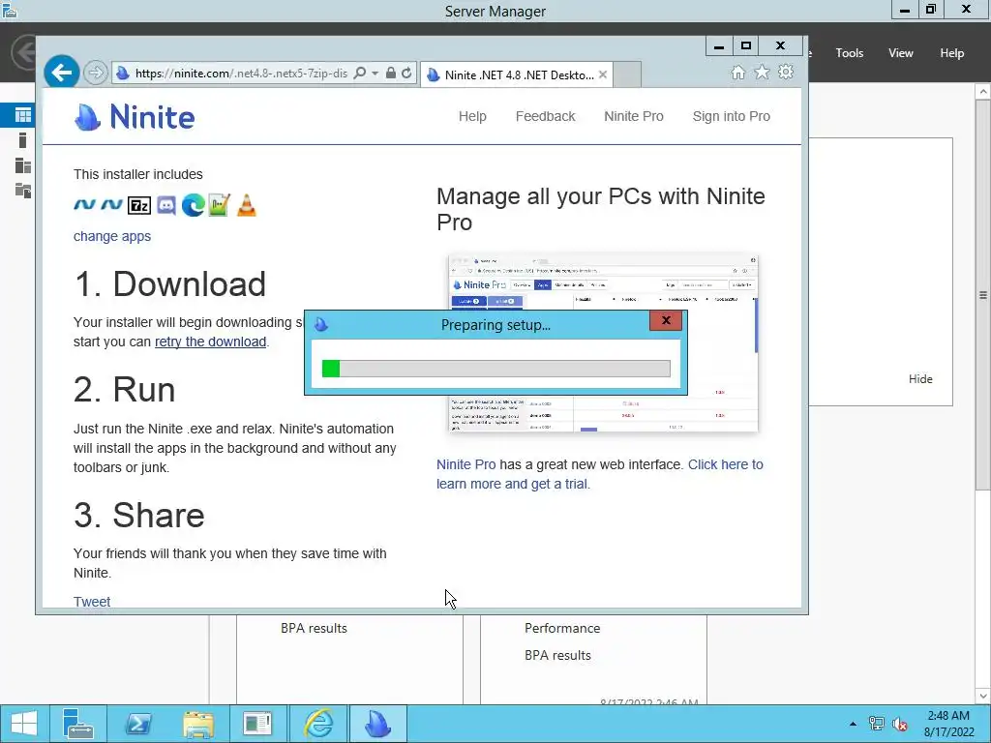Click the change apps link

click(x=112, y=236)
